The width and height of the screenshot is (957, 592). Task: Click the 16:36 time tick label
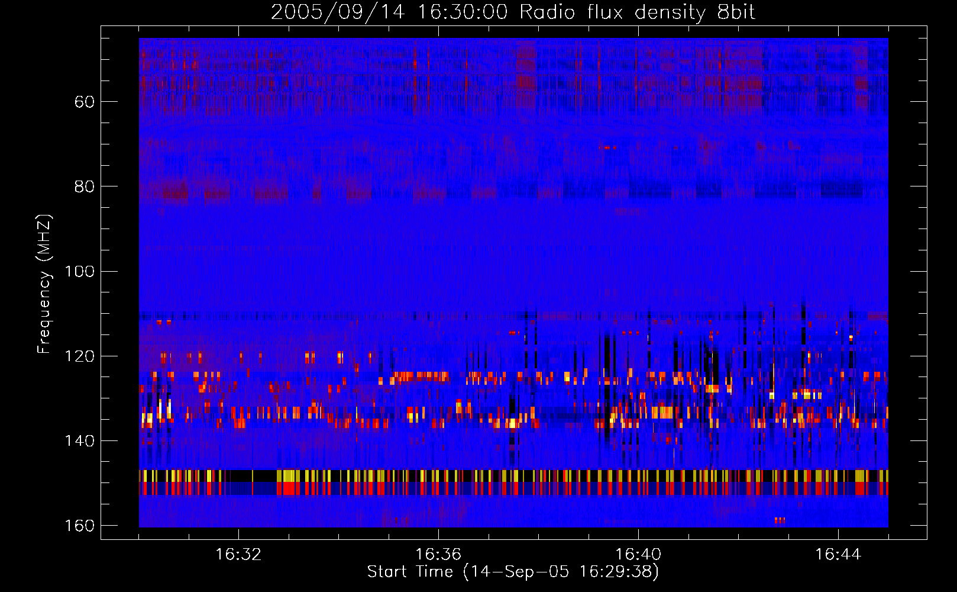pos(438,555)
